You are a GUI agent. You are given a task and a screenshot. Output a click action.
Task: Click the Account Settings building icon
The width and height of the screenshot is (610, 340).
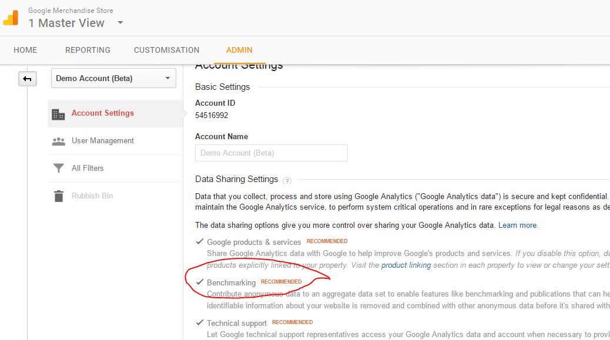click(58, 115)
